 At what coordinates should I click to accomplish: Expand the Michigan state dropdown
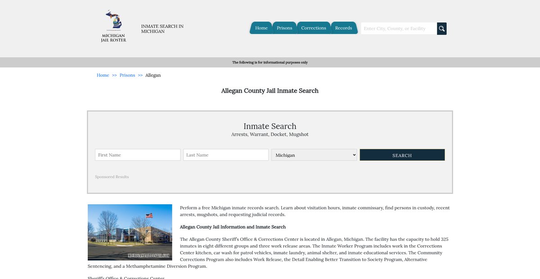(314, 155)
